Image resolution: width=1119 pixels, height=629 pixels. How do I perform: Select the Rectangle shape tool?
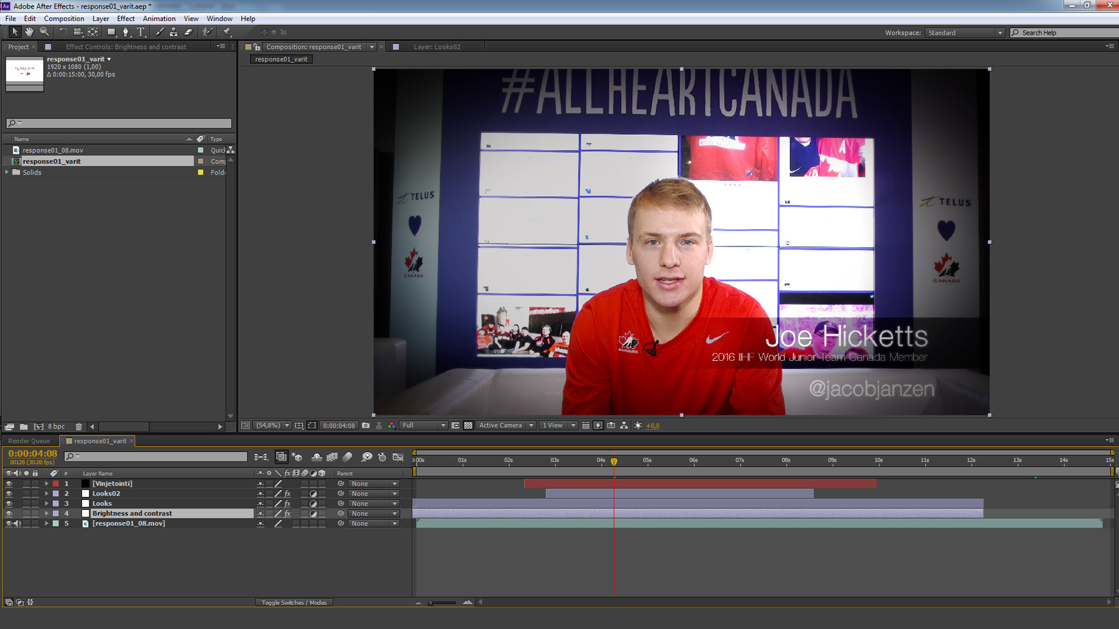tap(111, 32)
